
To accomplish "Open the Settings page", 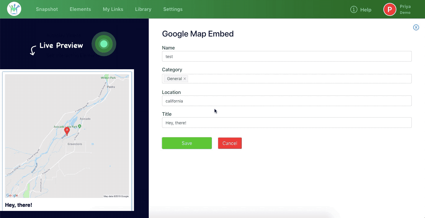I will point(173,9).
